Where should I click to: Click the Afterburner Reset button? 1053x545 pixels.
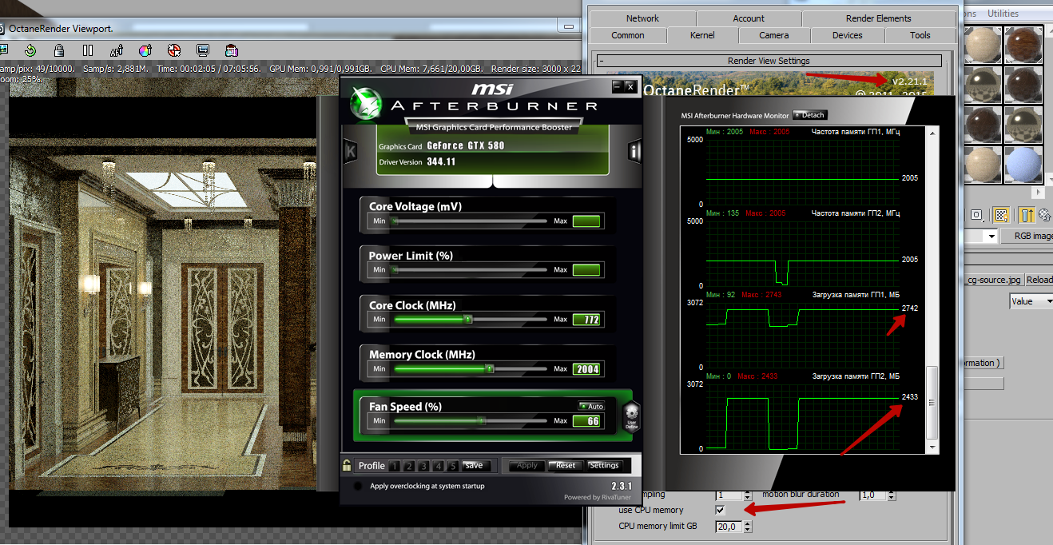[x=566, y=465]
